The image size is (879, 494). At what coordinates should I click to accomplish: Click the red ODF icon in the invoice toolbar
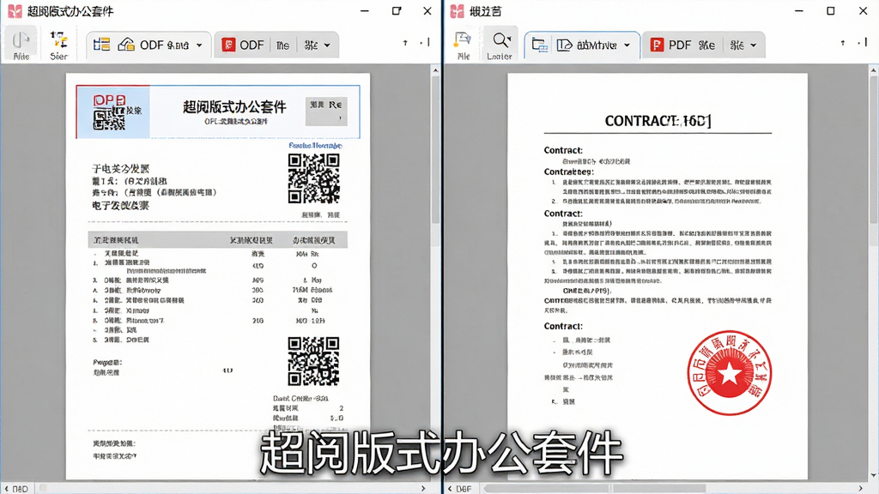pyautogui.click(x=228, y=45)
